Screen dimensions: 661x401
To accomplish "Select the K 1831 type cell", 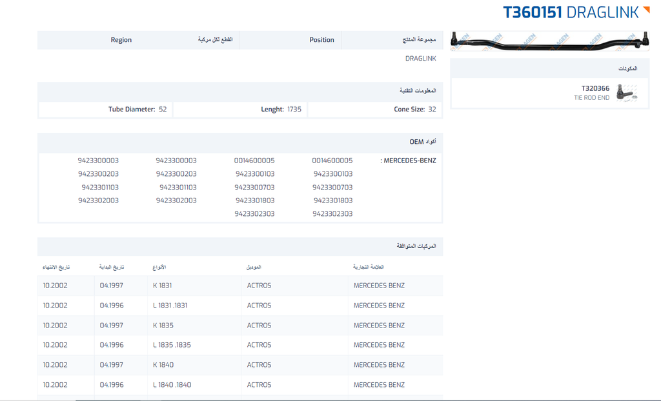I will pyautogui.click(x=194, y=286).
